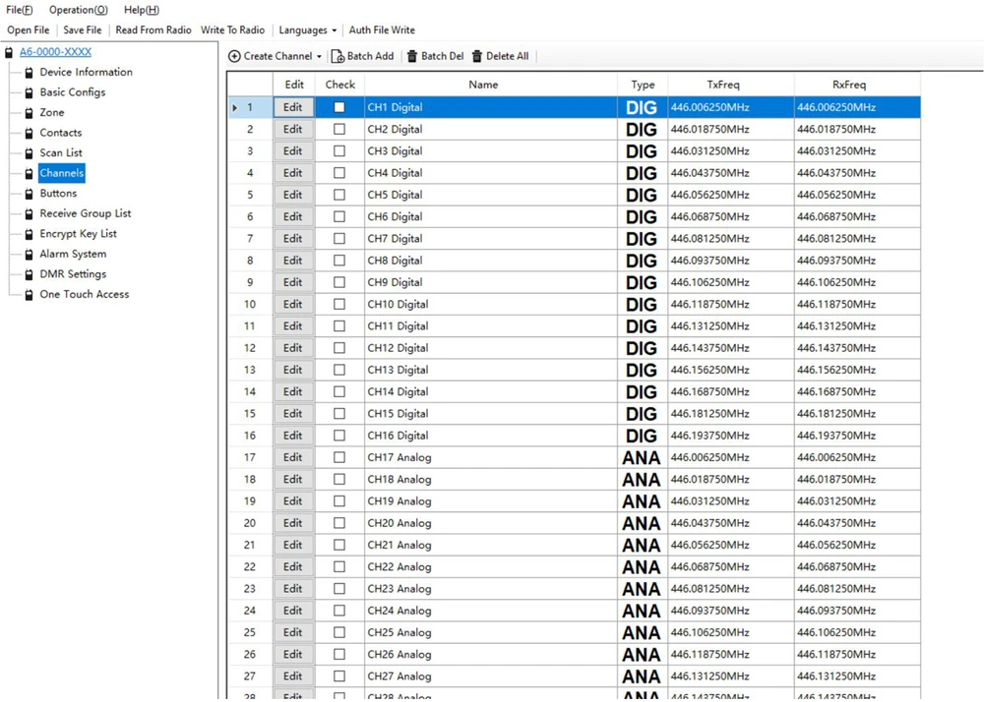Viewport: 984px width, 702px height.
Task: Click the row 1 selector arrow
Action: [235, 108]
